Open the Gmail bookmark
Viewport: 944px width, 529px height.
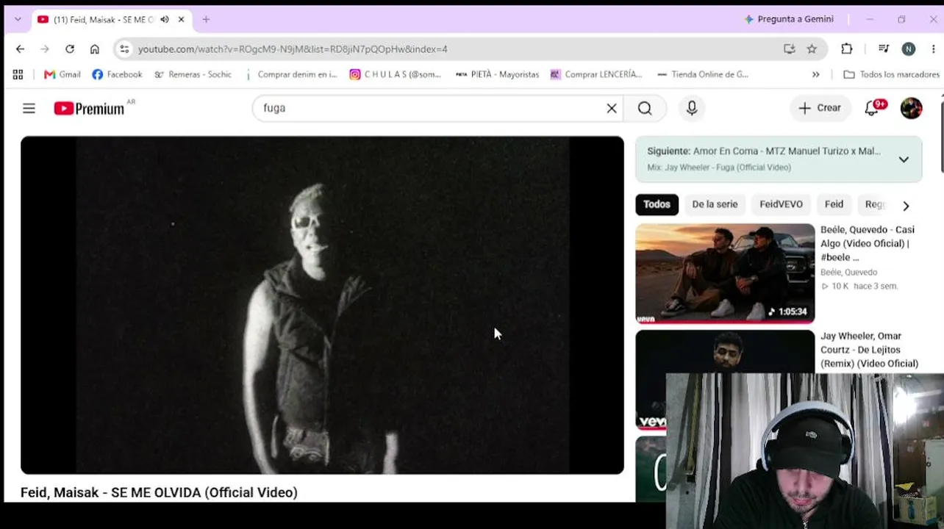pyautogui.click(x=62, y=74)
